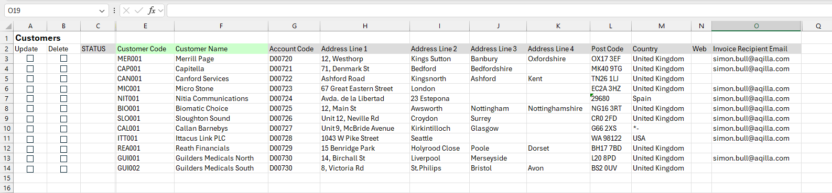Click the Insert Function fx icon
Image resolution: width=832 pixels, height=193 pixels.
point(152,10)
